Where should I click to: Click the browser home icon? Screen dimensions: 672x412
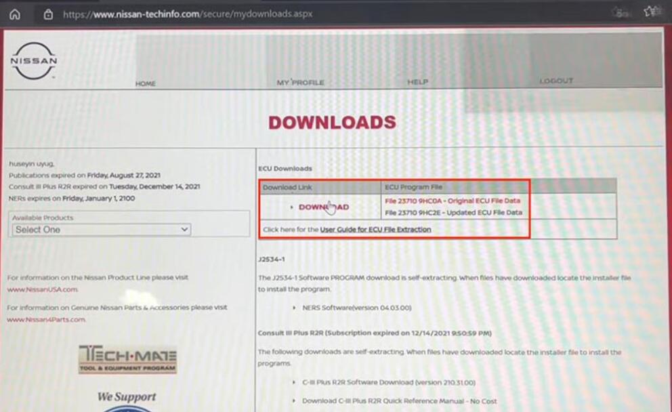pos(15,15)
